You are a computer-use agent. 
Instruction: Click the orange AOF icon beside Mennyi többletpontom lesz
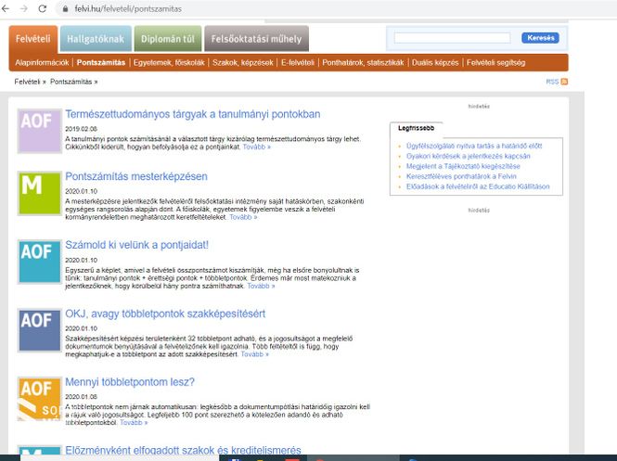pyautogui.click(x=40, y=397)
